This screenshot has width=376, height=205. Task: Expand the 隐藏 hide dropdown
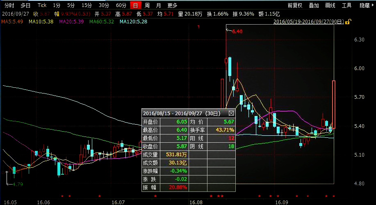tap(366, 5)
